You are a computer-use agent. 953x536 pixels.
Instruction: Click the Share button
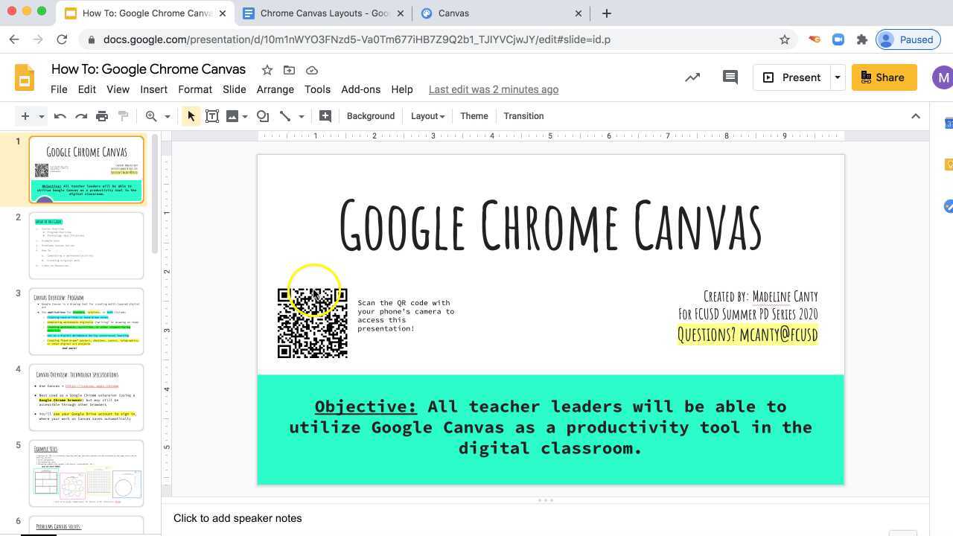884,77
